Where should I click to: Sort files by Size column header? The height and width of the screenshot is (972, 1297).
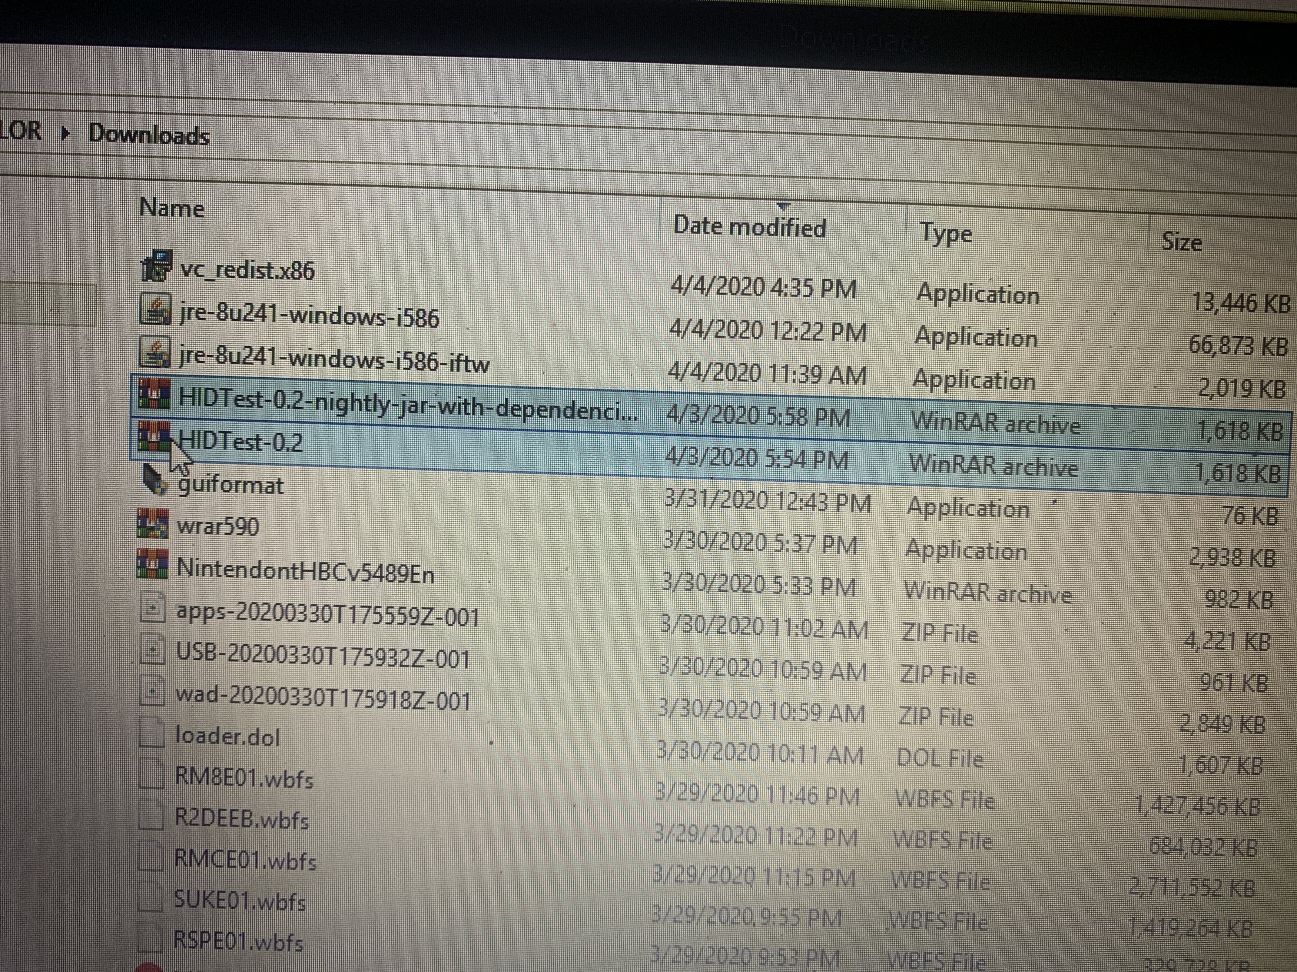coord(1181,241)
